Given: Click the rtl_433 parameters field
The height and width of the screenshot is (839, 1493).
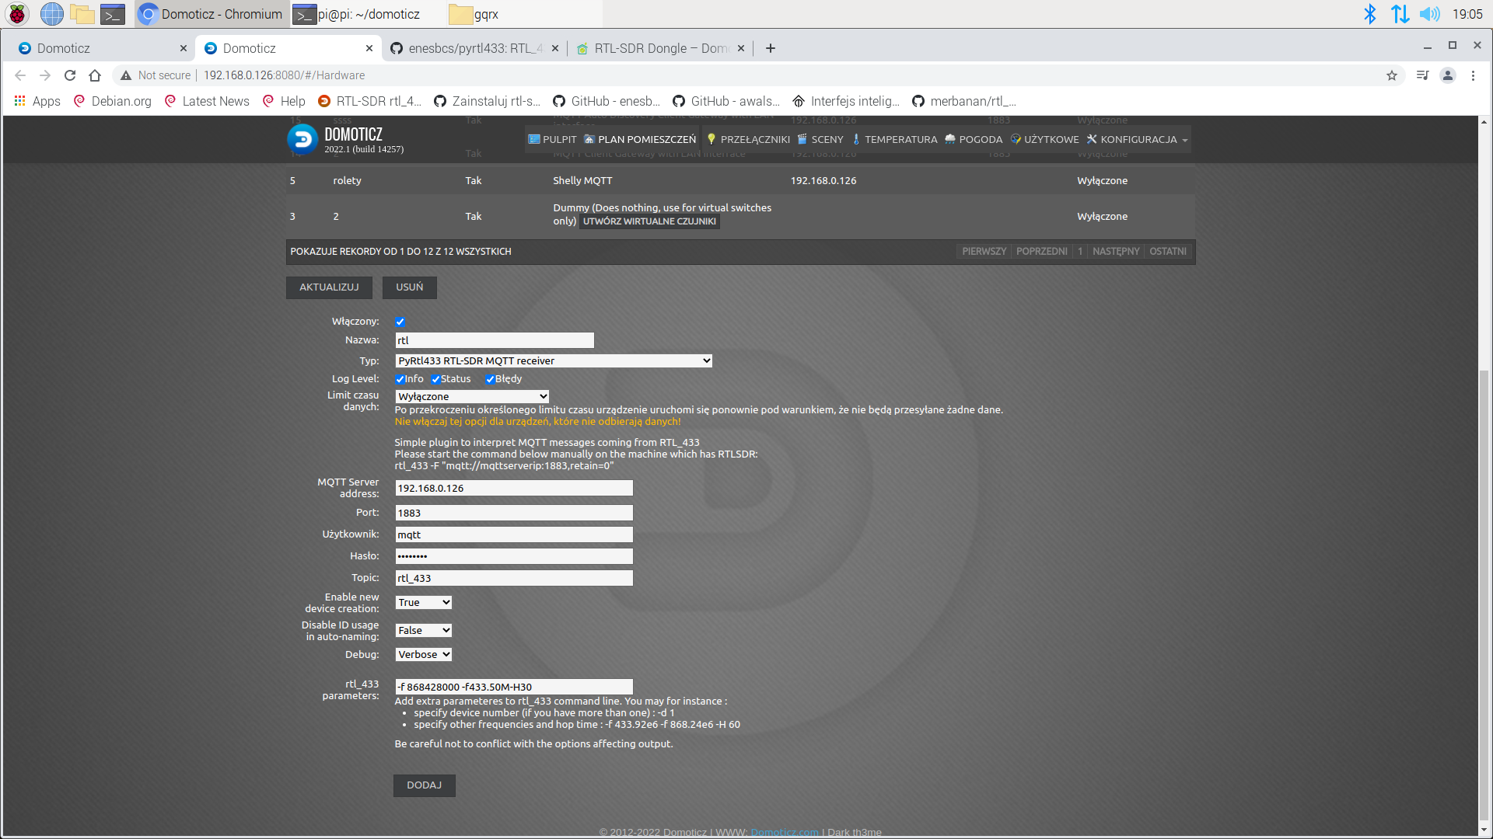Looking at the screenshot, I should point(514,687).
